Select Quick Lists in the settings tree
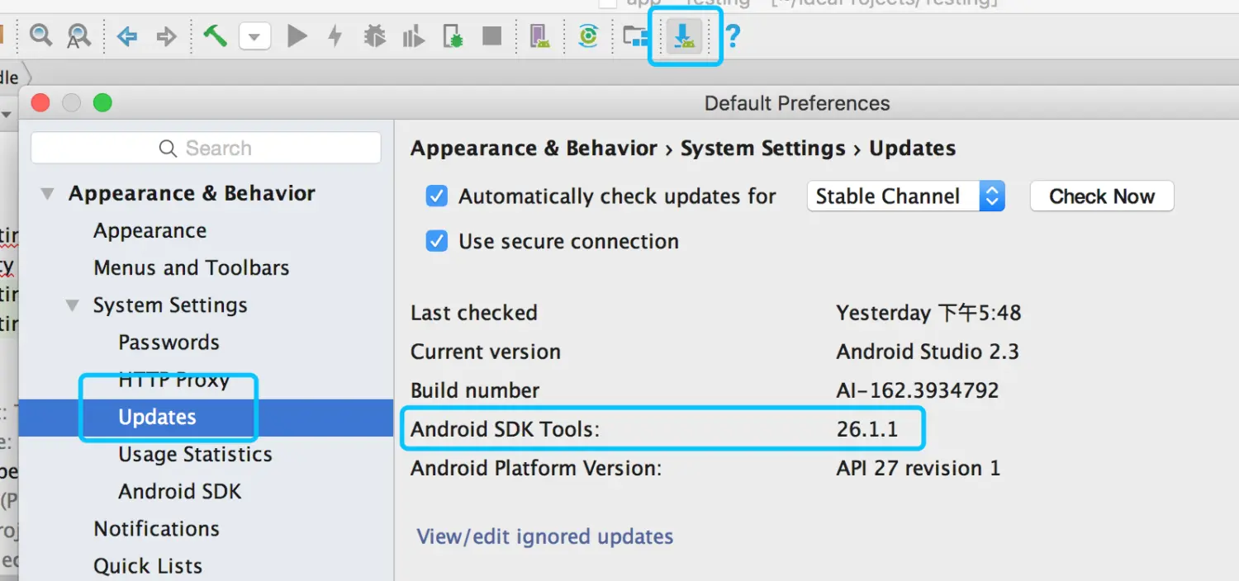The width and height of the screenshot is (1239, 581). (x=148, y=566)
